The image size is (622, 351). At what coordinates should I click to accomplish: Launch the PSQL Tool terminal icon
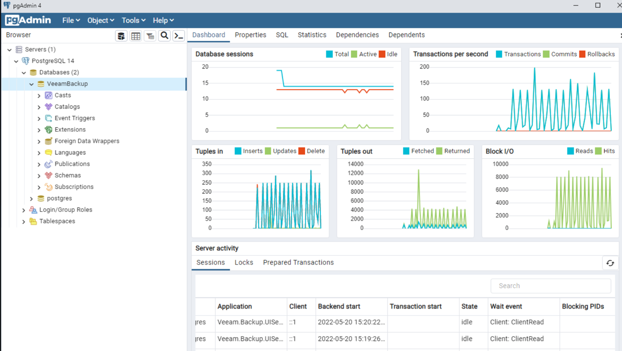point(179,36)
